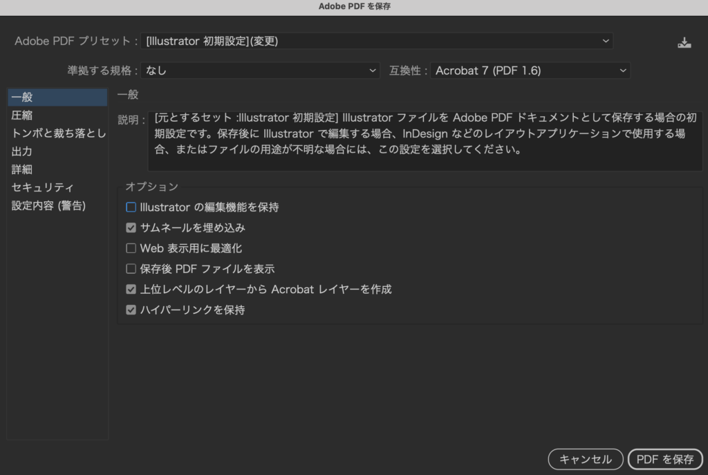Enable Web 表示用に最適化 checkbox
This screenshot has width=708, height=475.
(x=131, y=248)
